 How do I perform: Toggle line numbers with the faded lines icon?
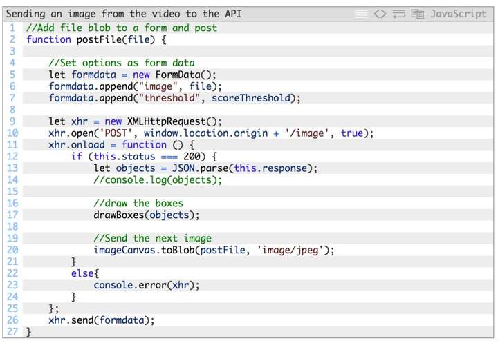(361, 14)
